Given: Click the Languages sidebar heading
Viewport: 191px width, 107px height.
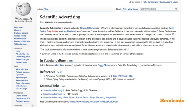Looking at the screenshot, I should pyautogui.click(x=18, y=106).
